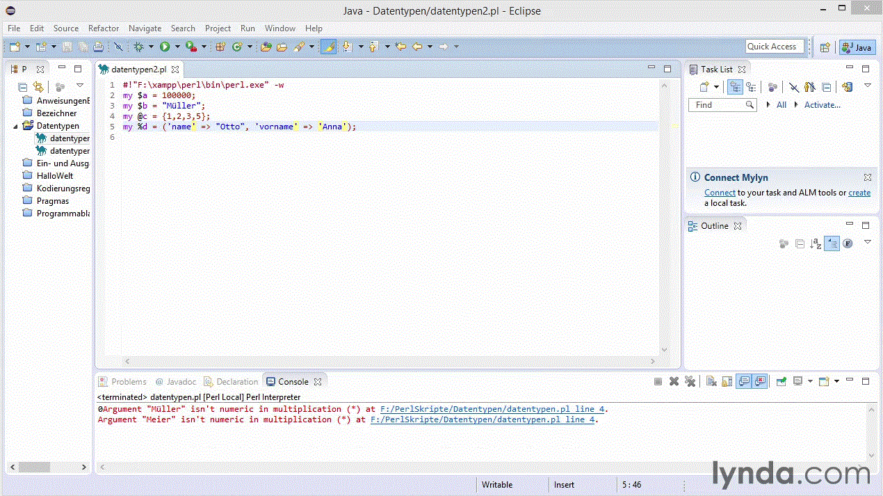Open the Open Console dropdown arrow
883x496 pixels.
836,381
